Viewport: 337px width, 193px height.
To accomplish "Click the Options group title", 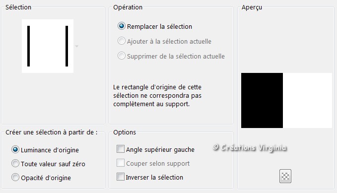I will (125, 132).
